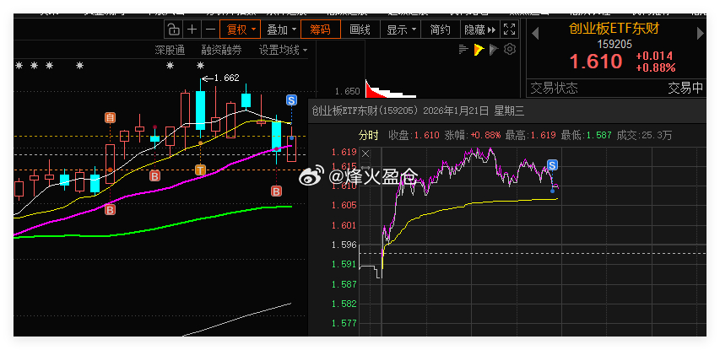Click the 成交:25.3万 volume text
The image size is (720, 350).
pos(644,135)
